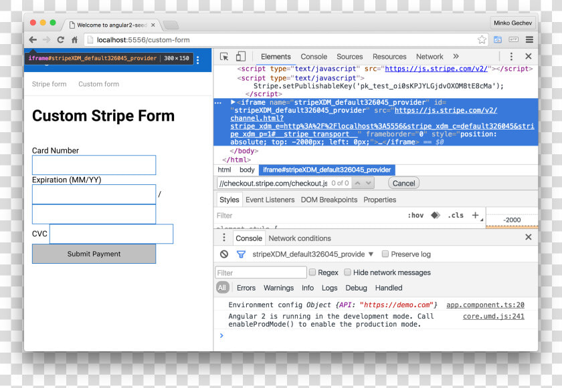Show more DevTools tabs chevron
The width and height of the screenshot is (562, 388).
pos(456,57)
